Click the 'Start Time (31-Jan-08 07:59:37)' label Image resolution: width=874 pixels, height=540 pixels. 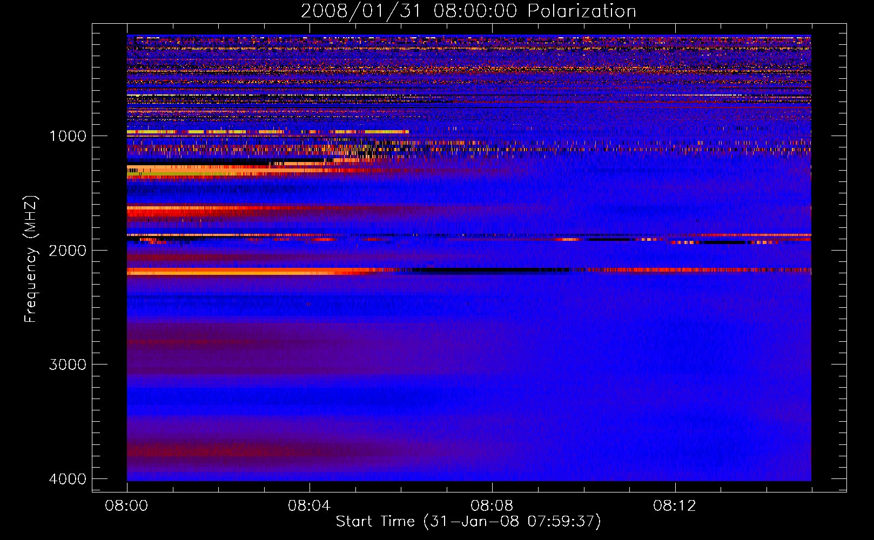(x=468, y=522)
